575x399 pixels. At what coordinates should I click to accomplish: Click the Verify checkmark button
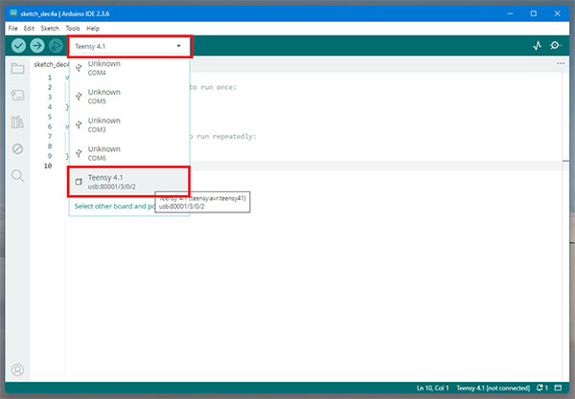point(18,46)
